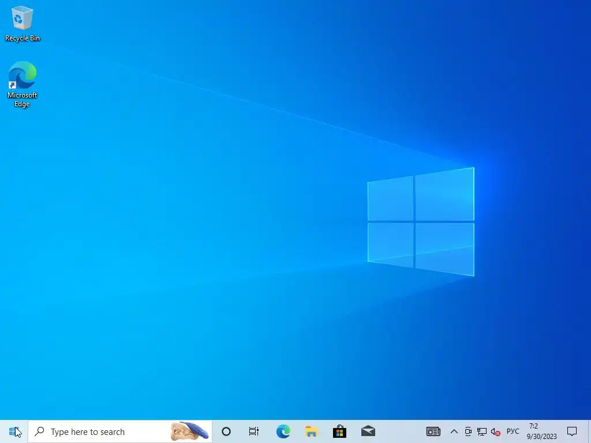The width and height of the screenshot is (591, 443).
Task: Open the network status tray icon
Action: pos(482,431)
